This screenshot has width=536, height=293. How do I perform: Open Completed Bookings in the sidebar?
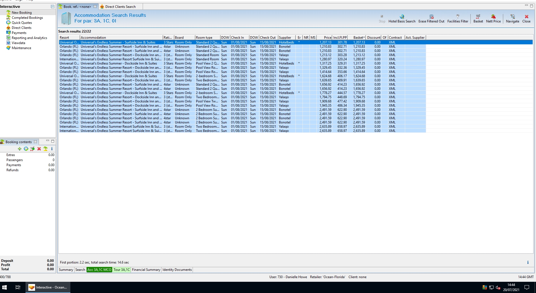tap(27, 18)
